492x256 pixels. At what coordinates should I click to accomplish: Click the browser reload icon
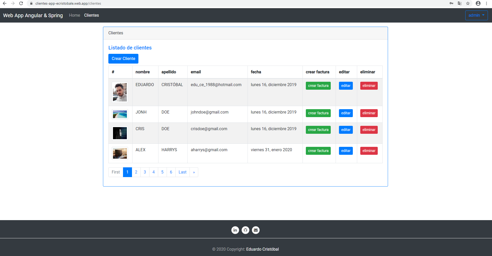(21, 3)
